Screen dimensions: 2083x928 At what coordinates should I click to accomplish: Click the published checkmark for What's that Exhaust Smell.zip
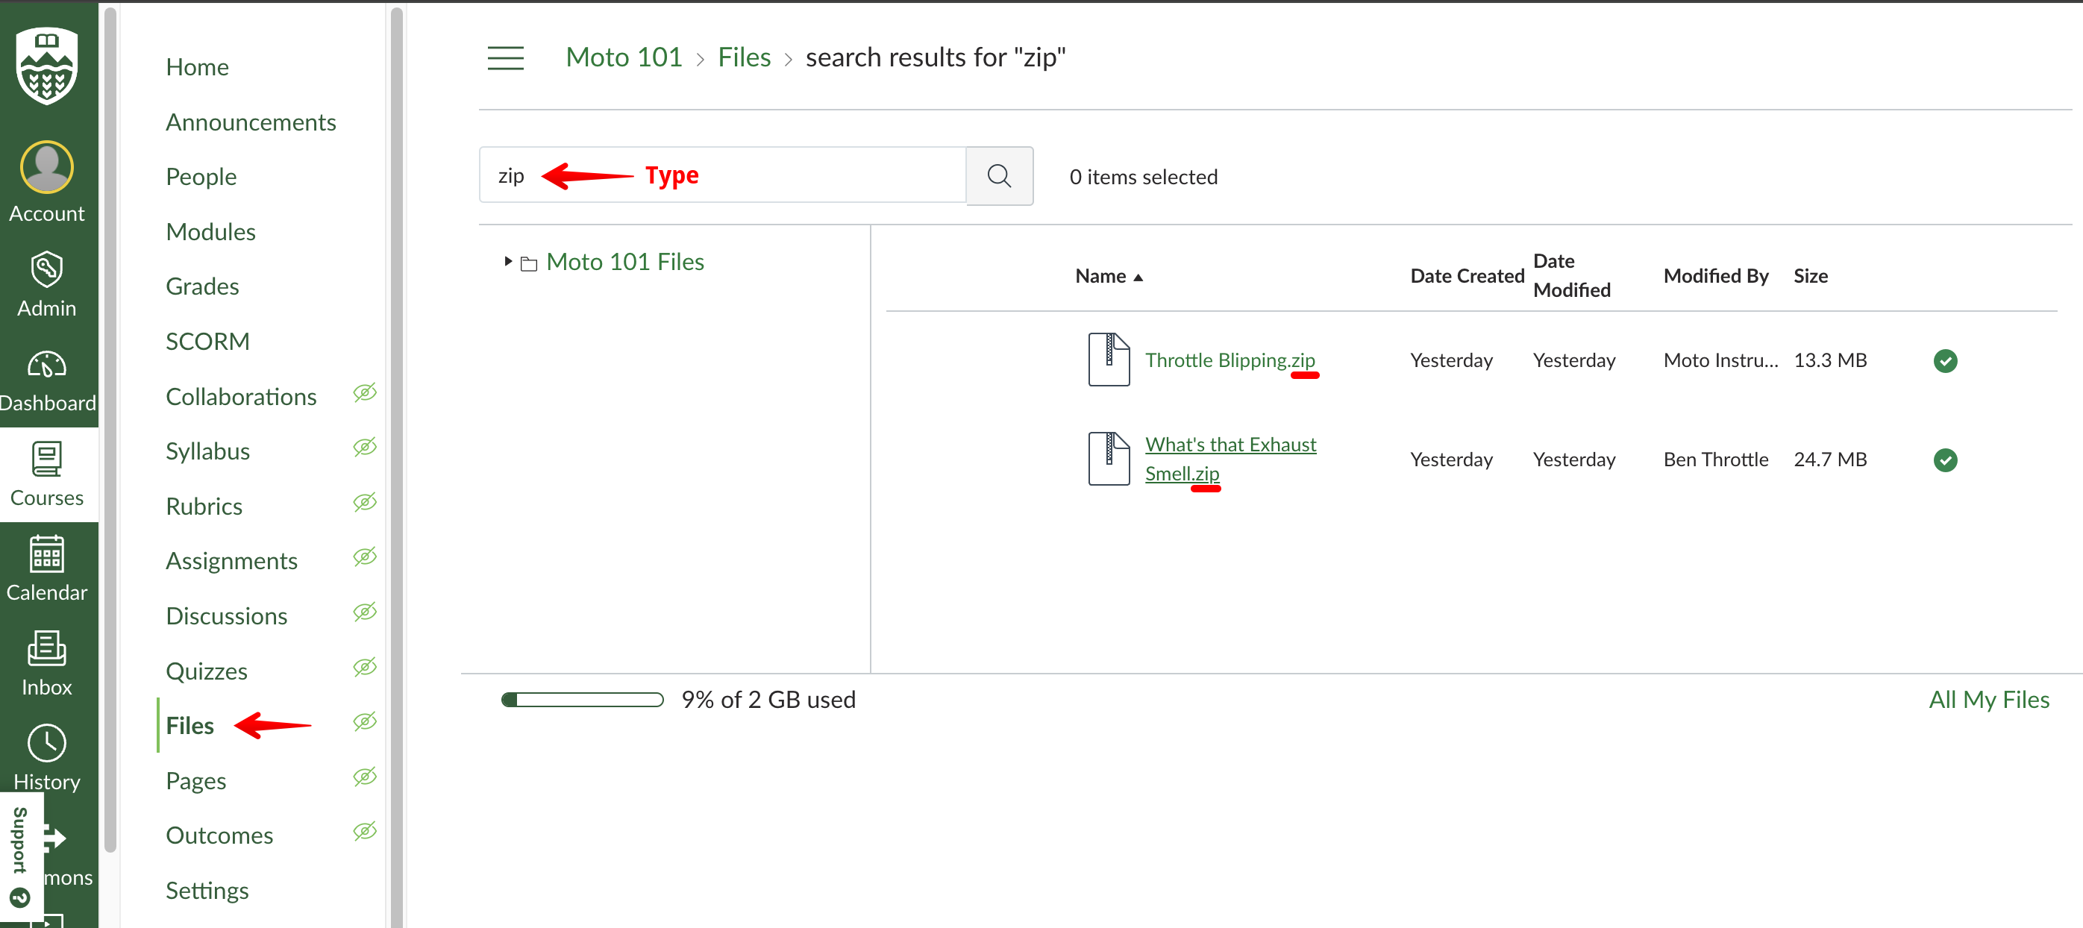point(1945,460)
